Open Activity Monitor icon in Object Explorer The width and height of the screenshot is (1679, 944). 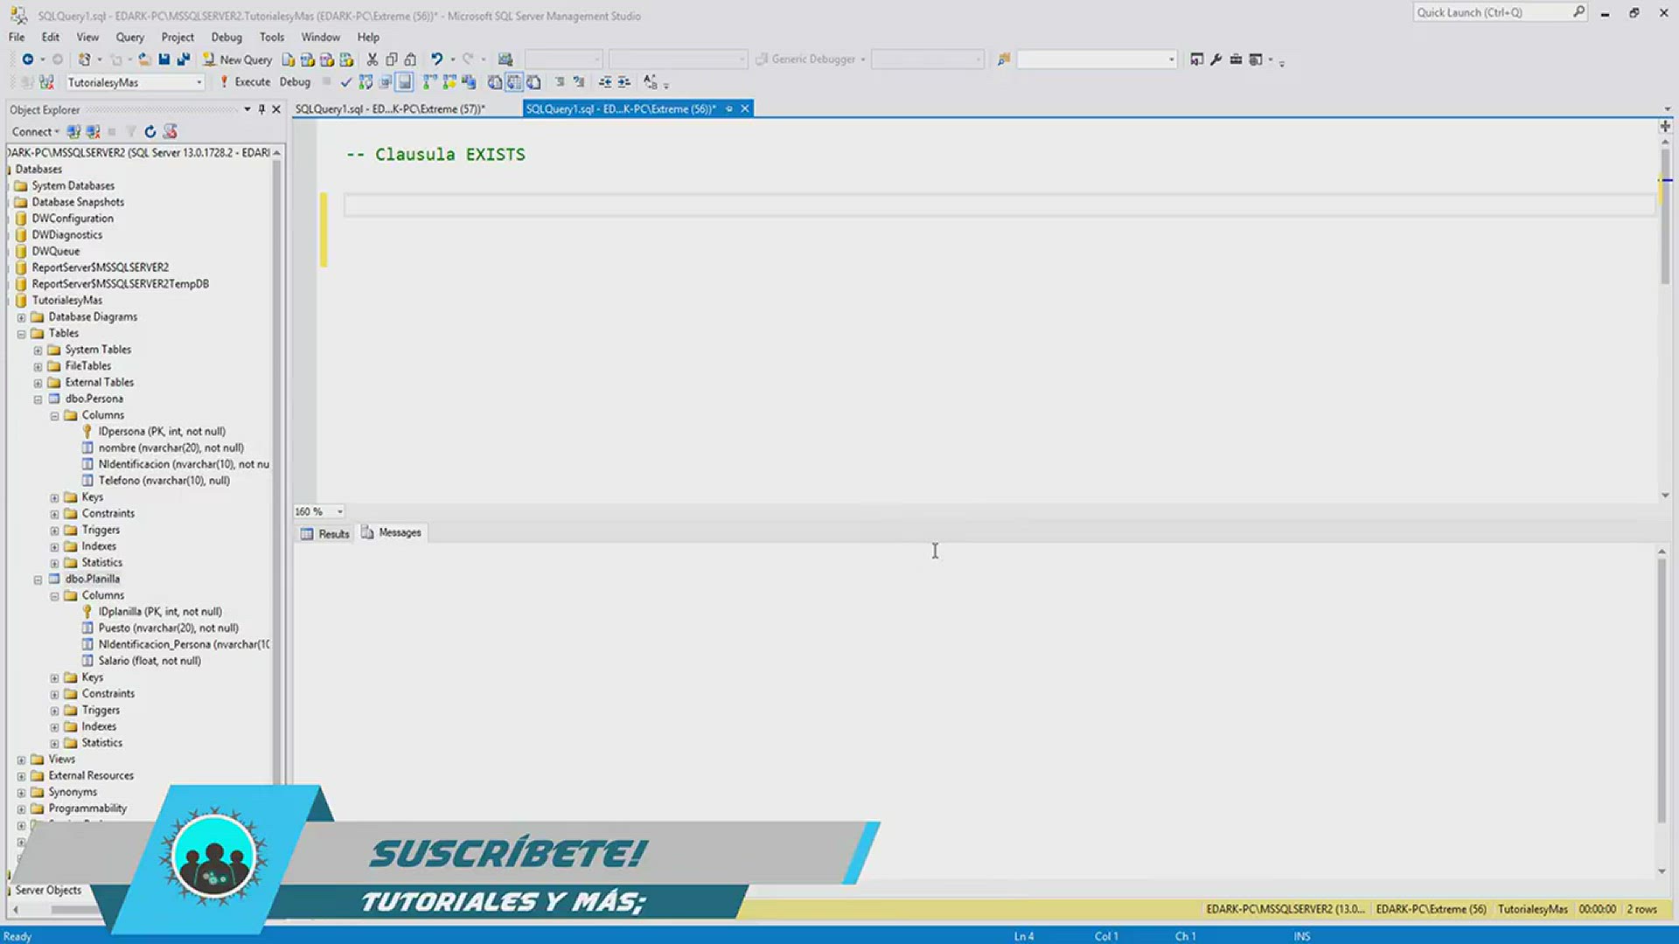[171, 131]
